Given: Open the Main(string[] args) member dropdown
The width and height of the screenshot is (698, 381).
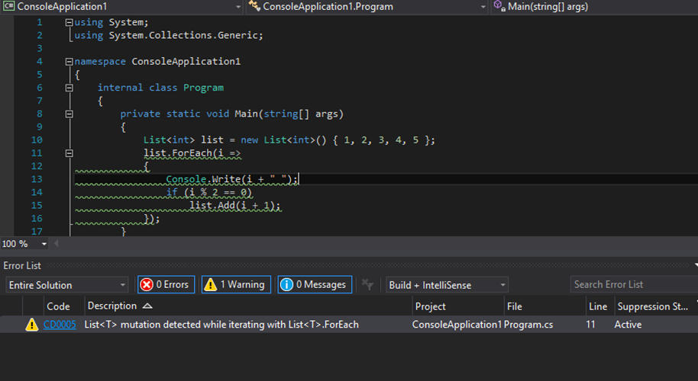Looking at the screenshot, I should point(594,7).
